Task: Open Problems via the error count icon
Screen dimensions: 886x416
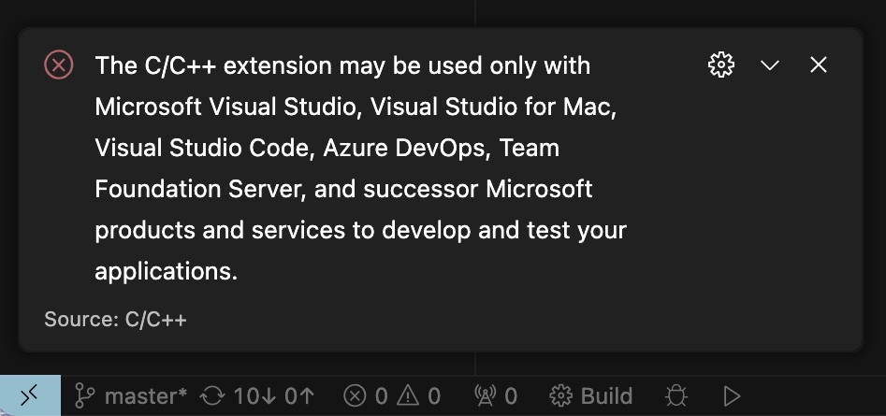Action: (355, 396)
